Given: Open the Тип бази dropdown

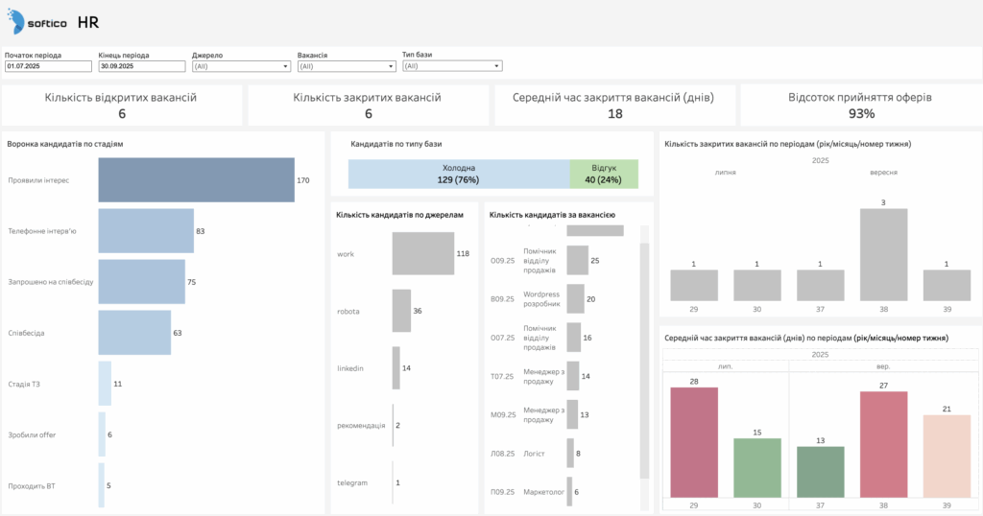Looking at the screenshot, I should point(452,66).
